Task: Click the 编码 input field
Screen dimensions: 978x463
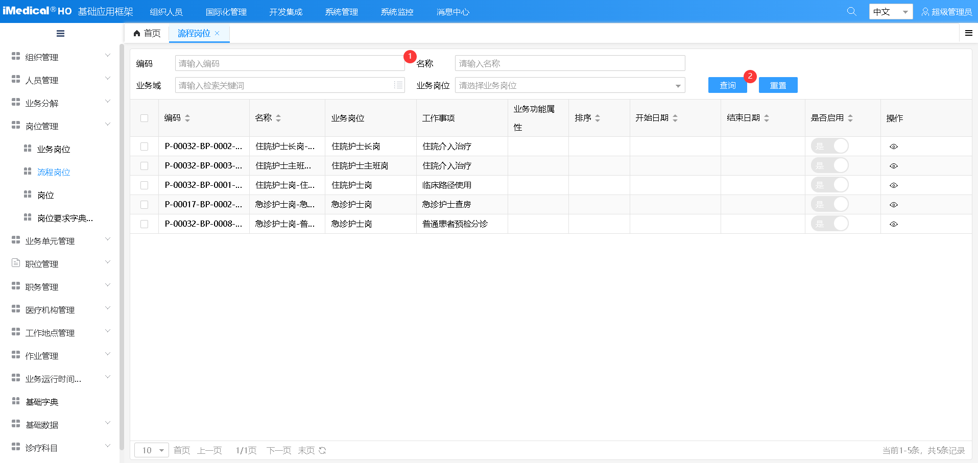Action: [x=290, y=63]
